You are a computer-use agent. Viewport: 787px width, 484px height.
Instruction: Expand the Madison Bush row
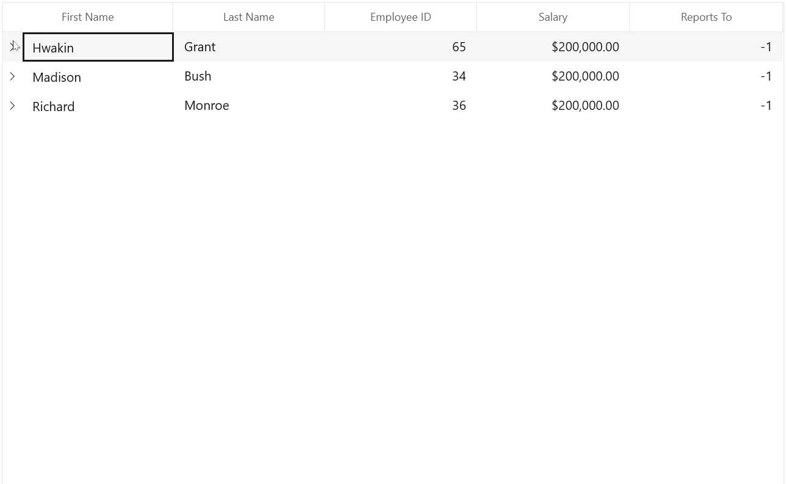pos(13,76)
